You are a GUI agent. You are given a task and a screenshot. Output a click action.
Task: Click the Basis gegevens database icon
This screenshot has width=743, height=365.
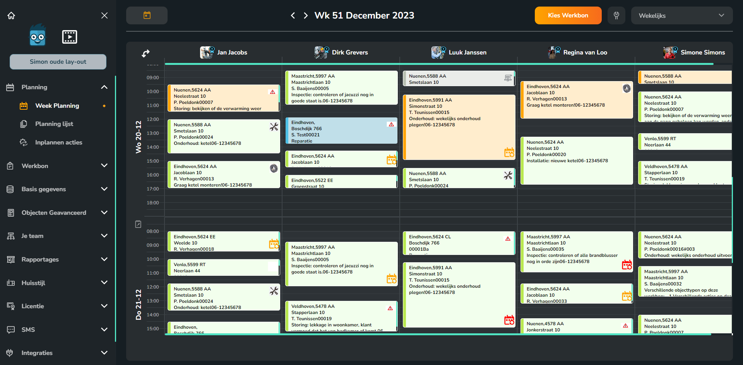pos(10,189)
